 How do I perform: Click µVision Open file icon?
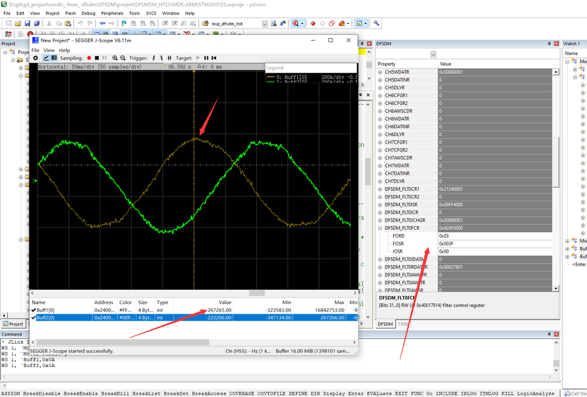click(x=18, y=23)
